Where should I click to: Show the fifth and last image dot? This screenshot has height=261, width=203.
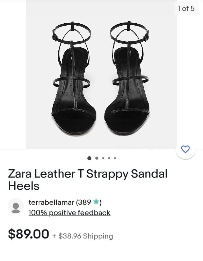115,158
